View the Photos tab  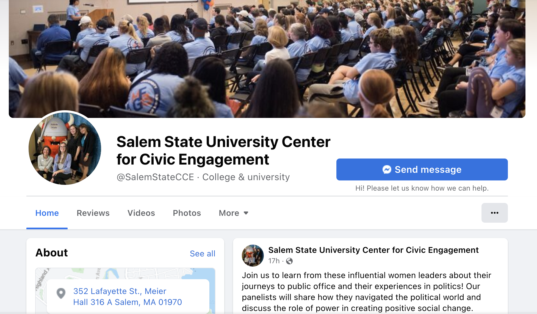[187, 213]
